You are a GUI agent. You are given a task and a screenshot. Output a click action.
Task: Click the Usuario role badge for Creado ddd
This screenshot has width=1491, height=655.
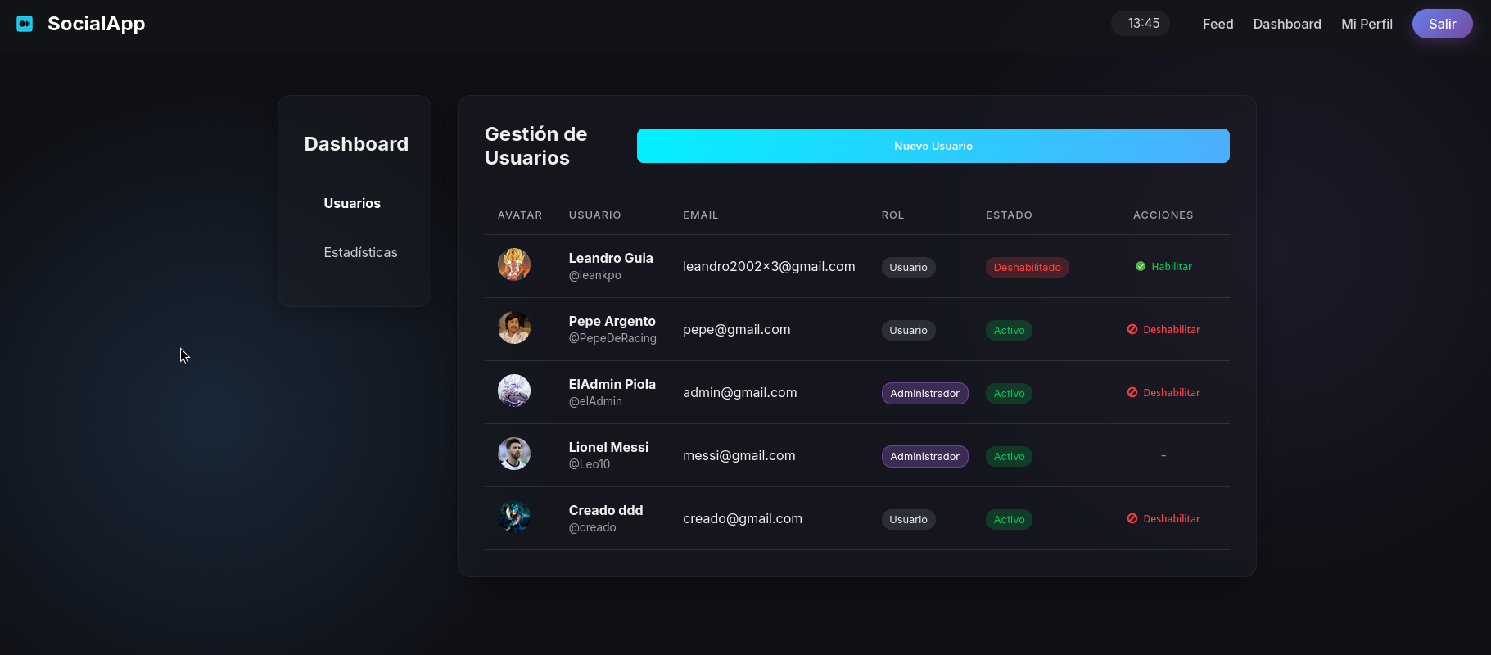[908, 519]
